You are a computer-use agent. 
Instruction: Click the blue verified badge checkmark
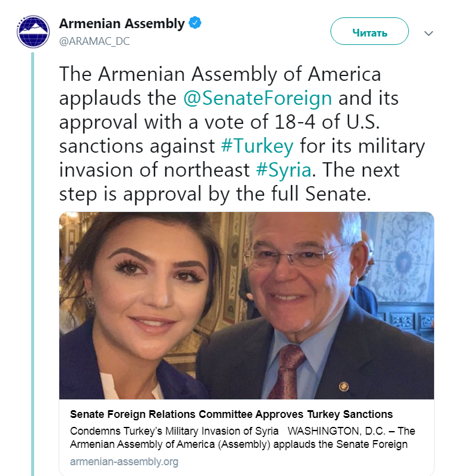click(x=195, y=24)
